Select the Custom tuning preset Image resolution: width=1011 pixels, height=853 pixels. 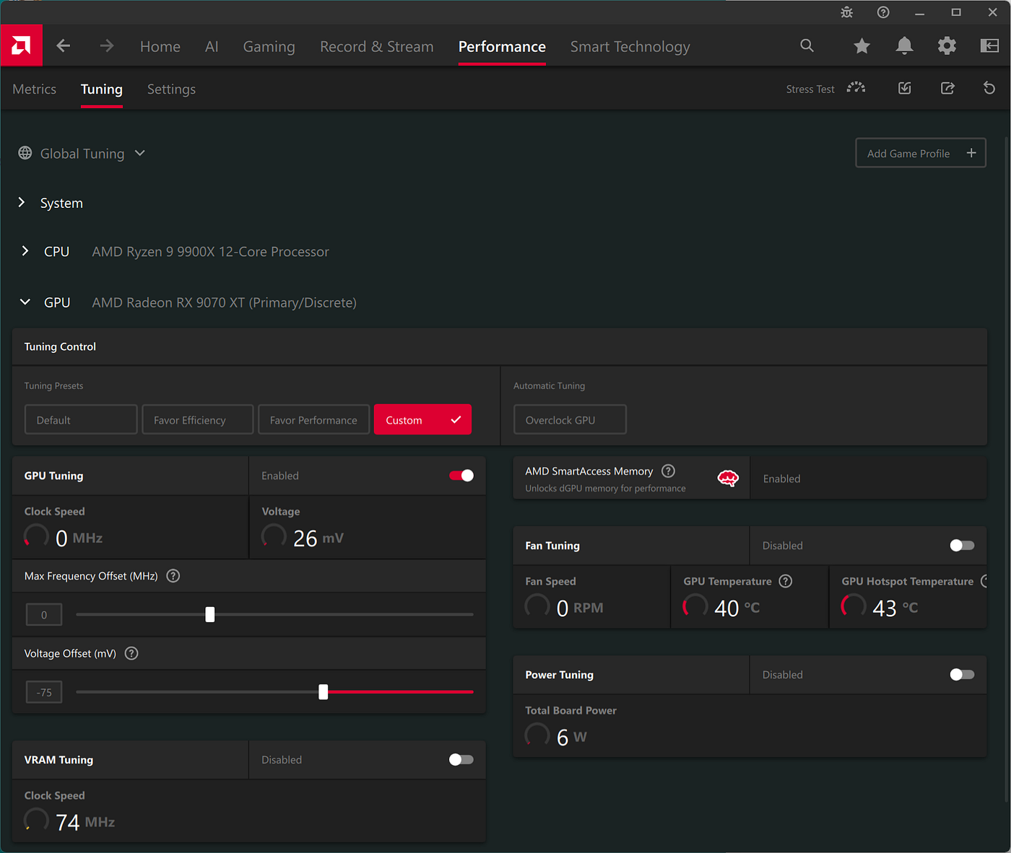(422, 419)
